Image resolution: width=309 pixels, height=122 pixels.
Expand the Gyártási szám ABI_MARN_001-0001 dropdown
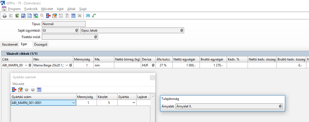(74, 103)
